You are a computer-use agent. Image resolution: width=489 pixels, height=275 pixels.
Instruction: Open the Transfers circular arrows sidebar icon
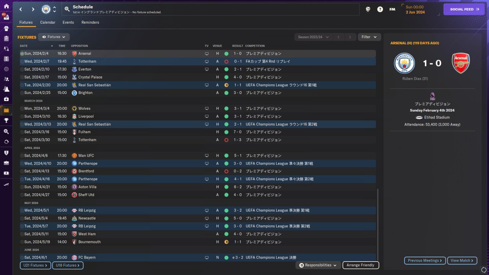point(6,142)
